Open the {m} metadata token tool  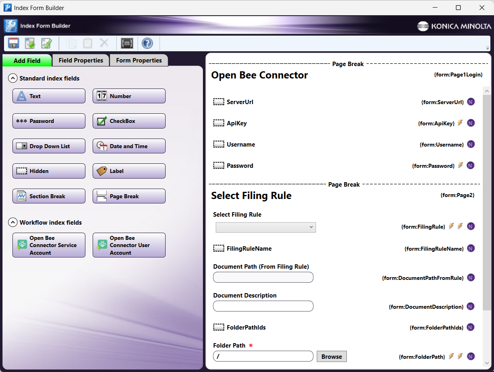pos(127,43)
